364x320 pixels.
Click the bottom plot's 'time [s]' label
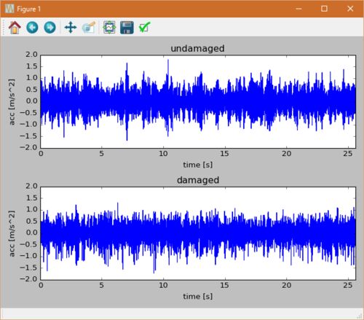click(x=198, y=297)
